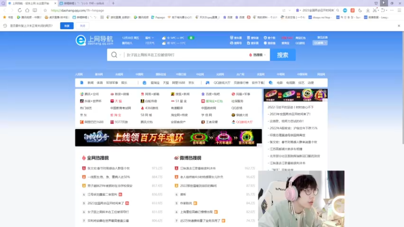Image resolution: width=404 pixels, height=227 pixels.
Task: Click the 上网导航 logo
Action: [94, 40]
